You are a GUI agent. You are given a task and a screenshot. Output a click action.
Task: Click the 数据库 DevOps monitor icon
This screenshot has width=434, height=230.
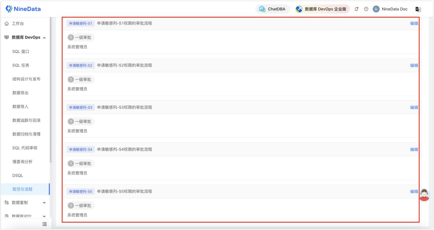pyautogui.click(x=7, y=37)
